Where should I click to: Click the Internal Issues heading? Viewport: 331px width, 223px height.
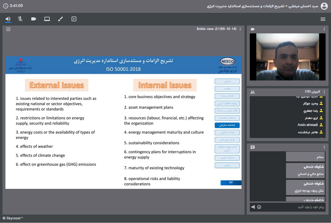165,85
